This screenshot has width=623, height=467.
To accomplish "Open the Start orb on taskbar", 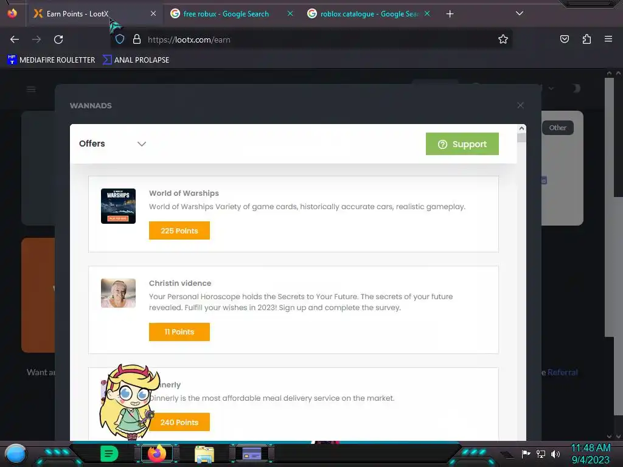I will [15, 454].
